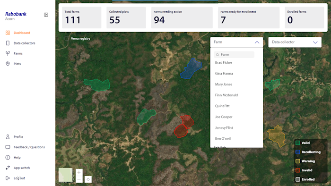Go to the Farms section
Viewport: 331px width, 186px height.
[x=18, y=53]
